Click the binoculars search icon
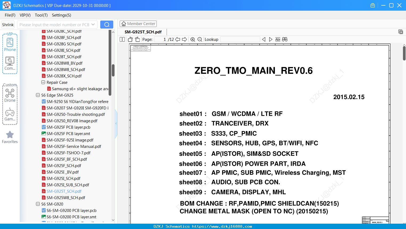 [x=285, y=40]
